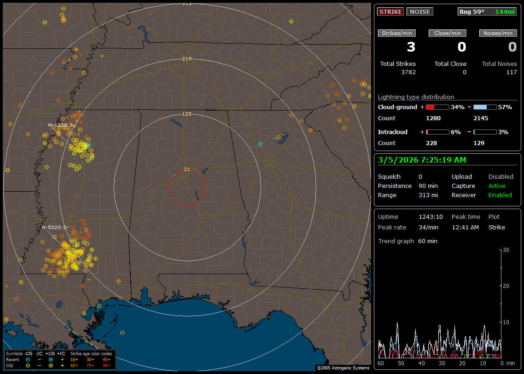Toggle the NOISE indicator
This screenshot has height=374, width=524.
coord(419,12)
